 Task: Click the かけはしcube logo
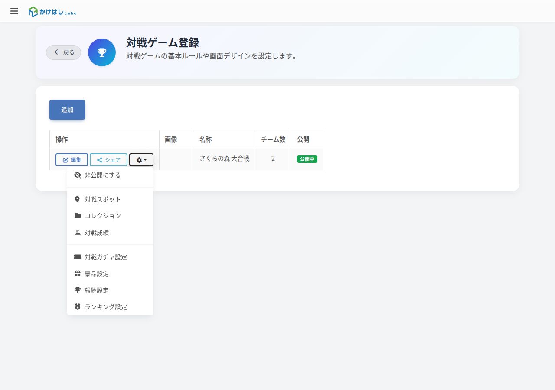click(x=52, y=12)
